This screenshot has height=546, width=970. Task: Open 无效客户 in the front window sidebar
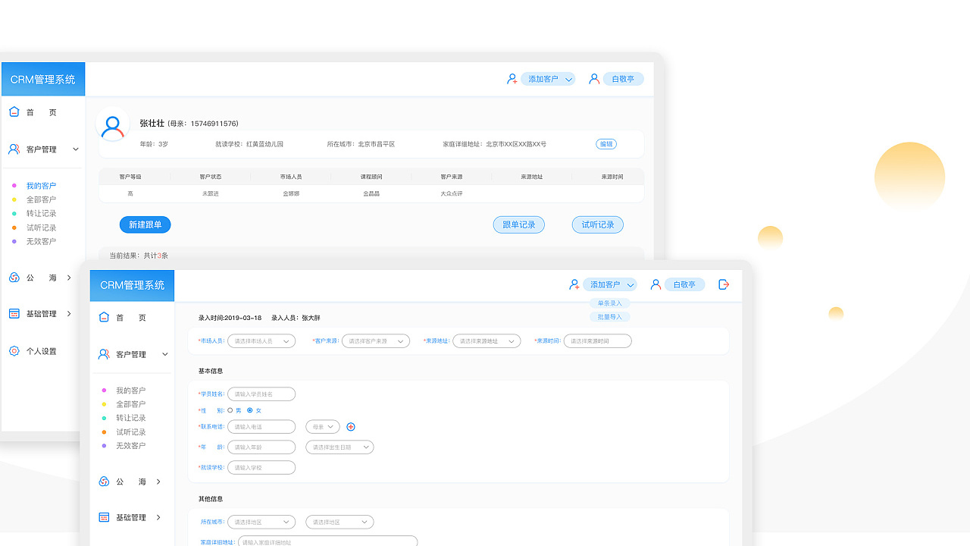(x=130, y=446)
